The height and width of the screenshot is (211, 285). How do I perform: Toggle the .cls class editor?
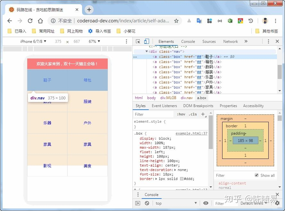coord(193,114)
